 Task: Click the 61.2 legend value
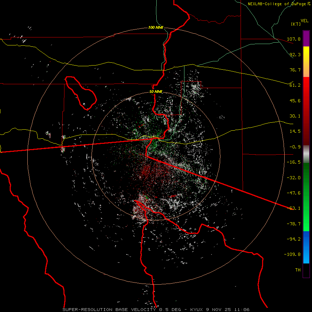(x=295, y=85)
